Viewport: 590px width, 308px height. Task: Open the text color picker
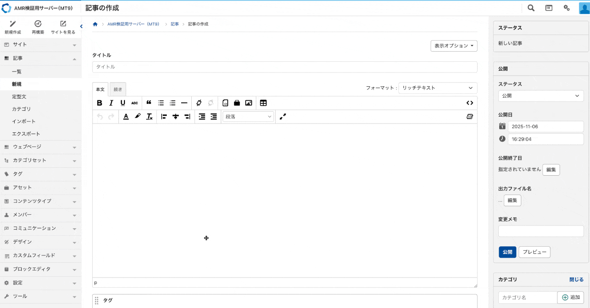point(126,117)
